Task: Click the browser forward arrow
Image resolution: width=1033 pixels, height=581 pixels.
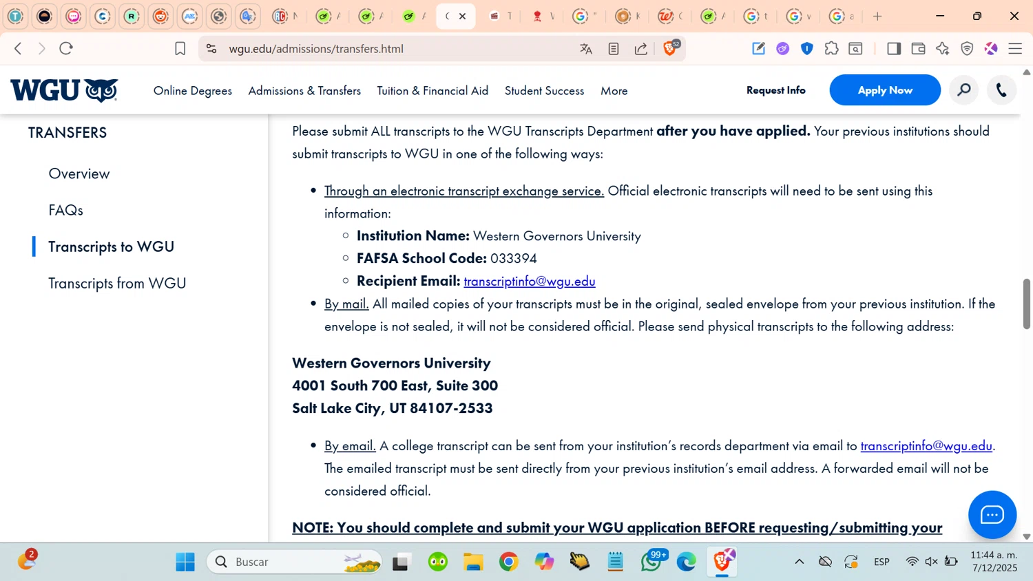Action: [41, 49]
